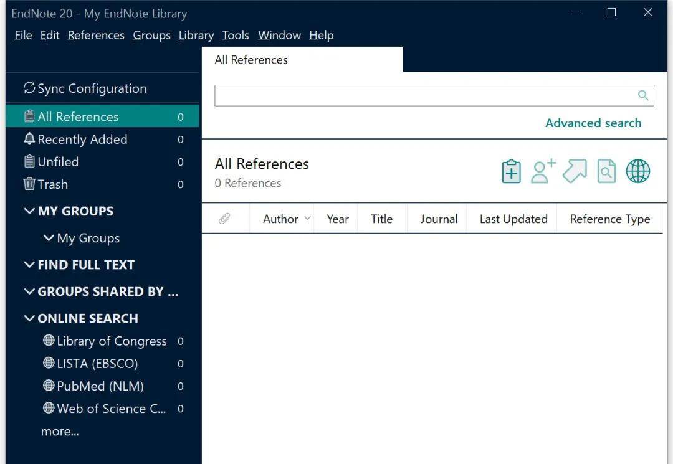Select PubMed (NLM) online search
The height and width of the screenshot is (464, 673).
[100, 386]
